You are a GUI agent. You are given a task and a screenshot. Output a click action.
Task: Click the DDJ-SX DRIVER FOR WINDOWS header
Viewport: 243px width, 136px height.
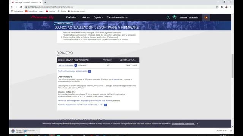pos(73,60)
